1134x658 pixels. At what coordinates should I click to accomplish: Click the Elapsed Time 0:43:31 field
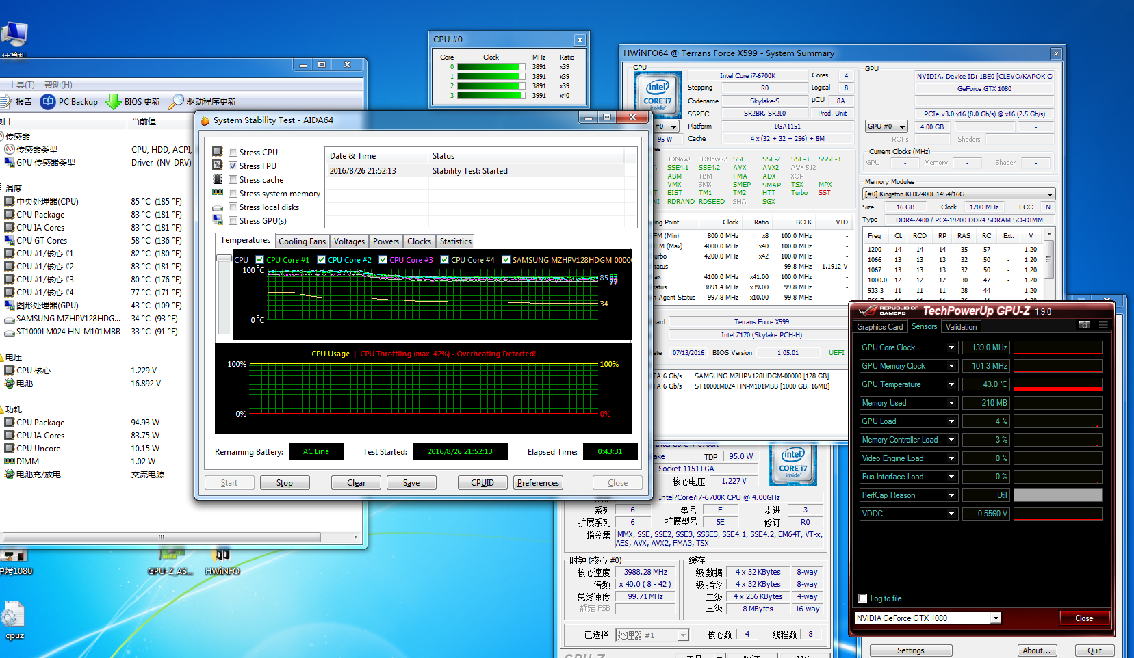point(610,451)
